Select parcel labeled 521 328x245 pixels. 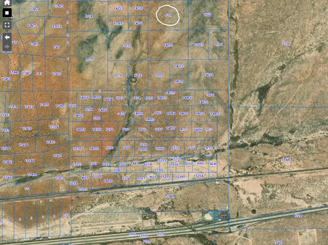click(168, 15)
